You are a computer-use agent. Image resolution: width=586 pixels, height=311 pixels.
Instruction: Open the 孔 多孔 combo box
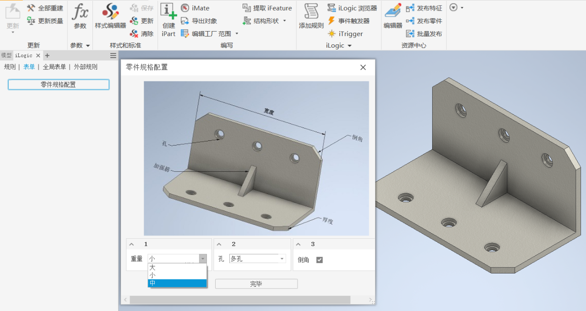click(x=258, y=259)
